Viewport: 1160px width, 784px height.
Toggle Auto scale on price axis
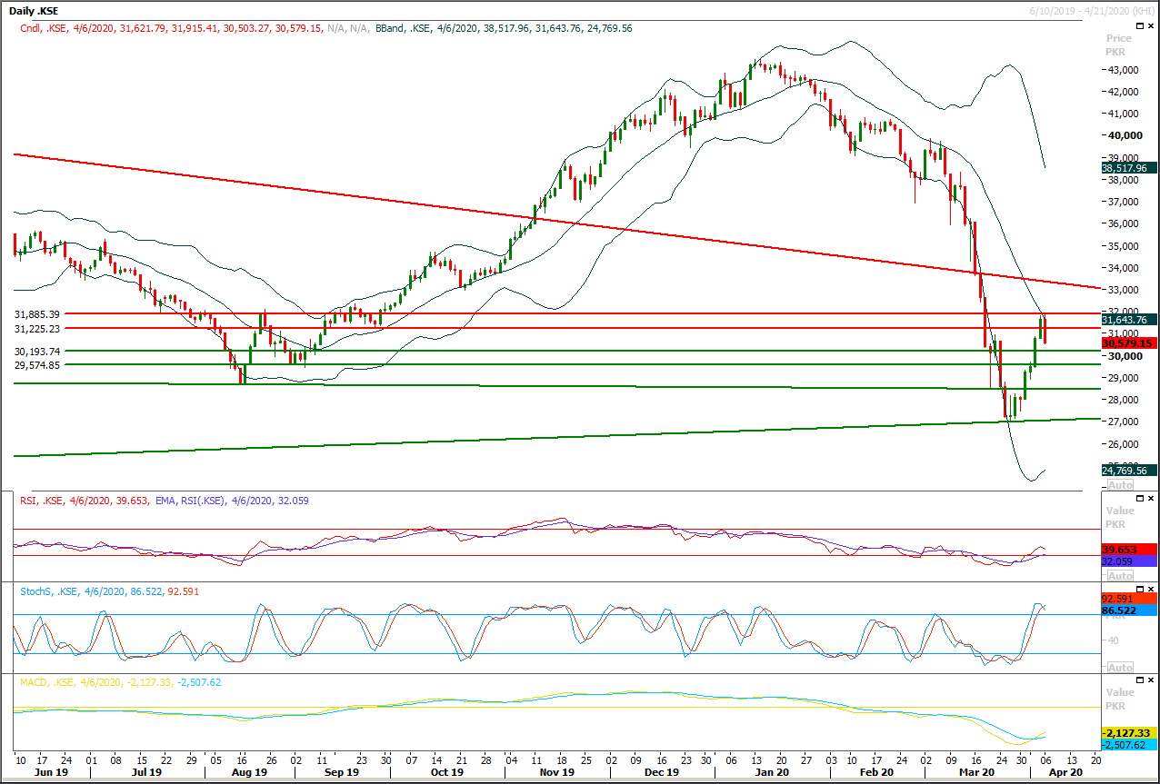tap(1118, 485)
